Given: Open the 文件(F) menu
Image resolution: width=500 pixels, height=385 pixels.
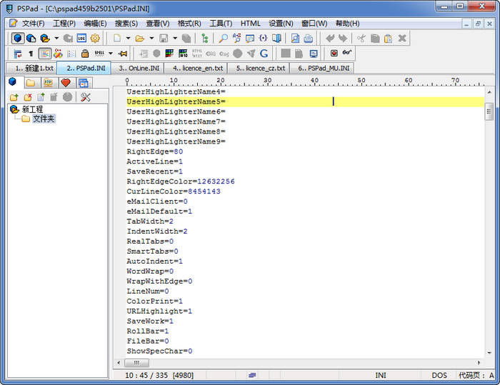Looking at the screenshot, I should [33, 24].
